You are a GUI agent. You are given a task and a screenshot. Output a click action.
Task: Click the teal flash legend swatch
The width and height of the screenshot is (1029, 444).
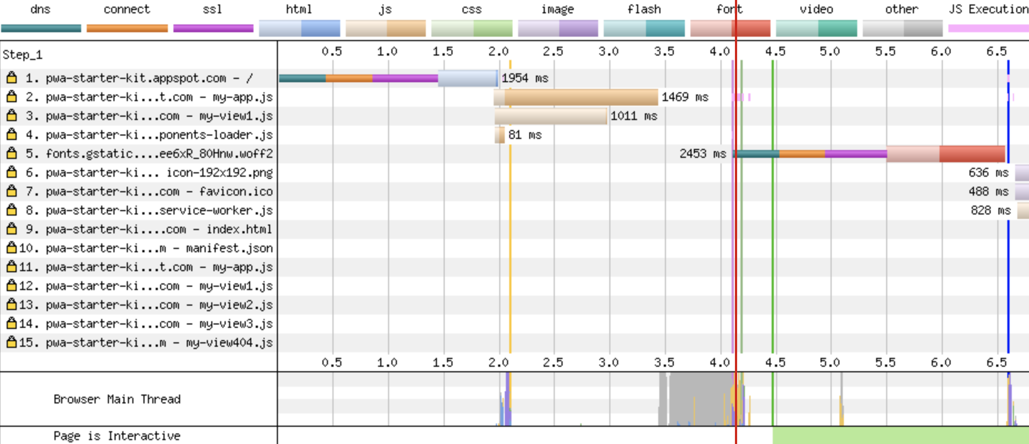[x=644, y=28]
